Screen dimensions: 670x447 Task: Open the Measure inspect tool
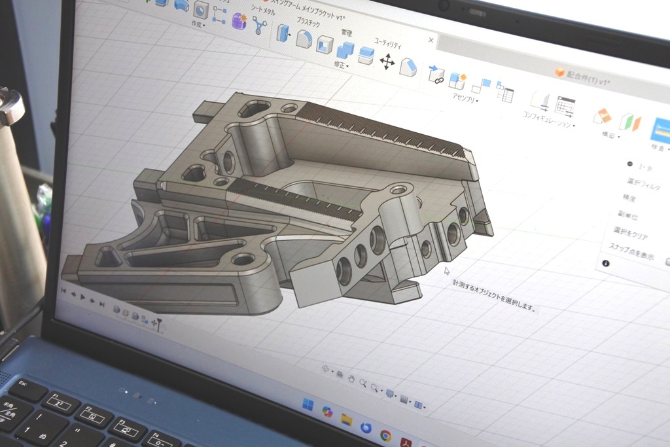click(x=660, y=130)
